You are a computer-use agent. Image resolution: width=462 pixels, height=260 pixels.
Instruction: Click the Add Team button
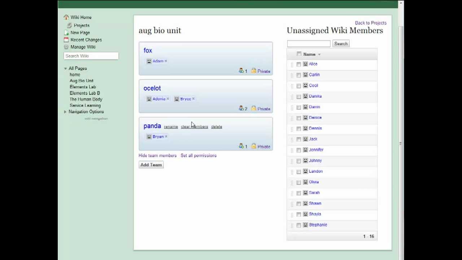[151, 165]
